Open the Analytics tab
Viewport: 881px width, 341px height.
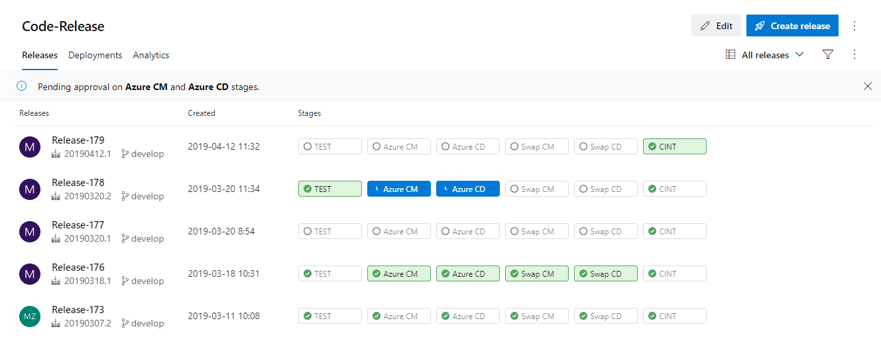151,56
